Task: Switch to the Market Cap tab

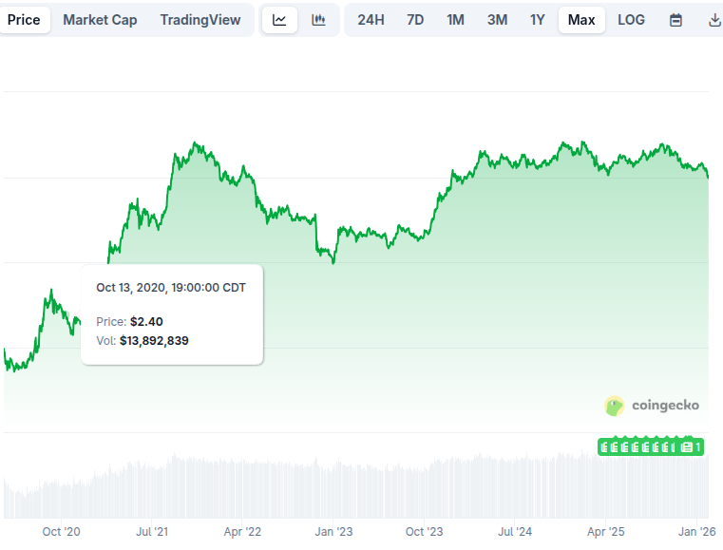Action: tap(100, 20)
